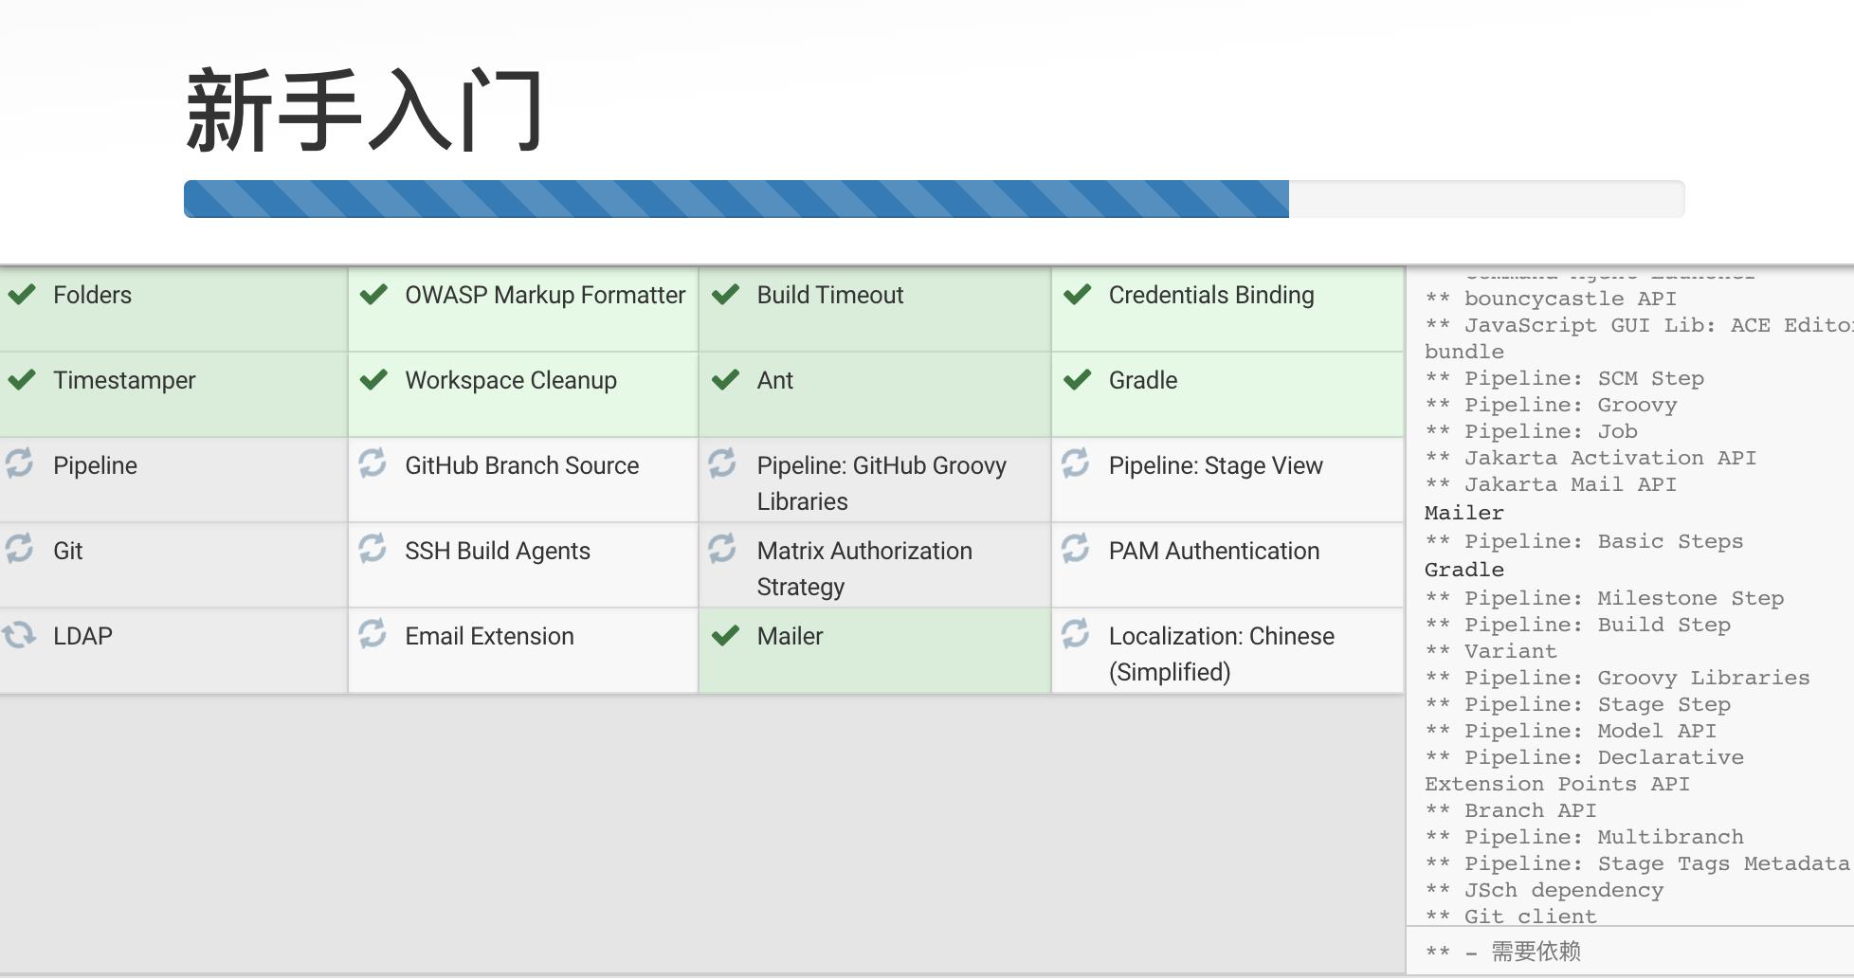The height and width of the screenshot is (980, 1854).
Task: Click the Pipeline: Groovy log line
Action: point(1551,405)
